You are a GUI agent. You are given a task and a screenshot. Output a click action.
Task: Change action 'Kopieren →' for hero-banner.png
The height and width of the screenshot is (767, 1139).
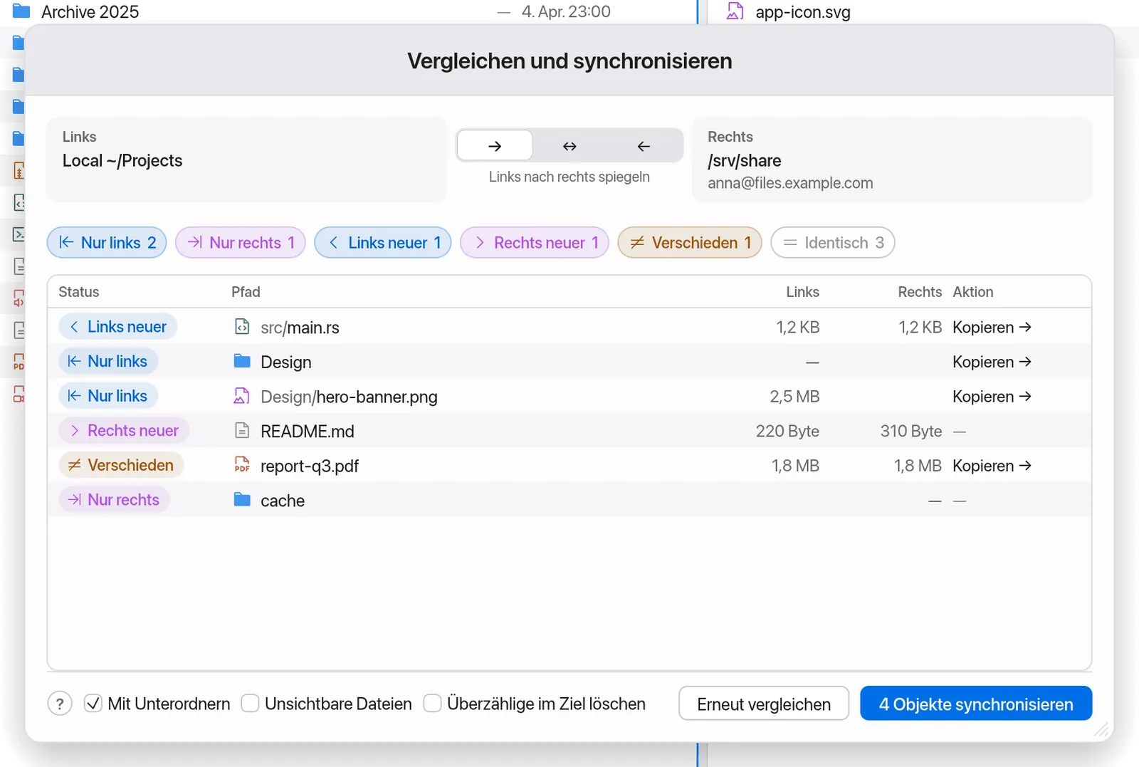pyautogui.click(x=992, y=397)
